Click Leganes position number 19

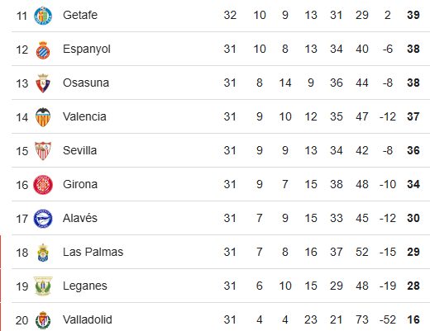22,286
